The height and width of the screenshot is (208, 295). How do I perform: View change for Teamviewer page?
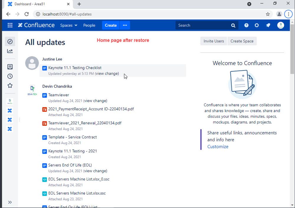[x=95, y=101]
